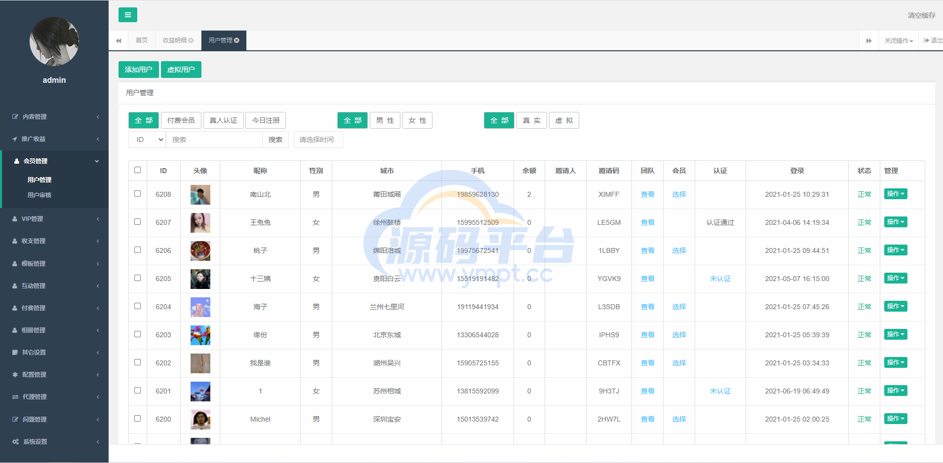
Task: Click the 其它设置 book icon
Action: (15, 353)
